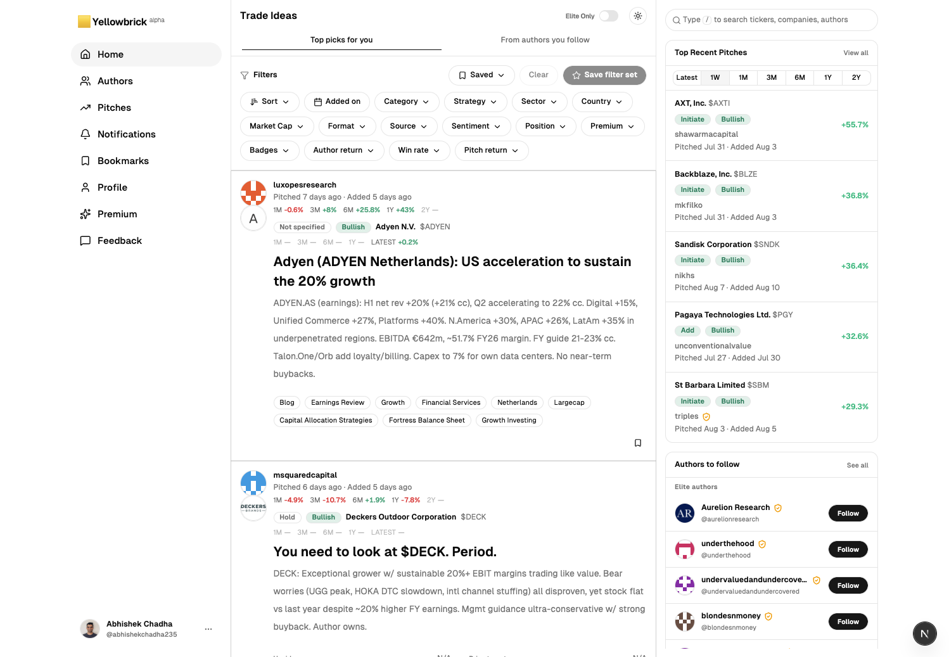
Task: Click the Abhishek Chadha profile photo
Action: (x=90, y=628)
